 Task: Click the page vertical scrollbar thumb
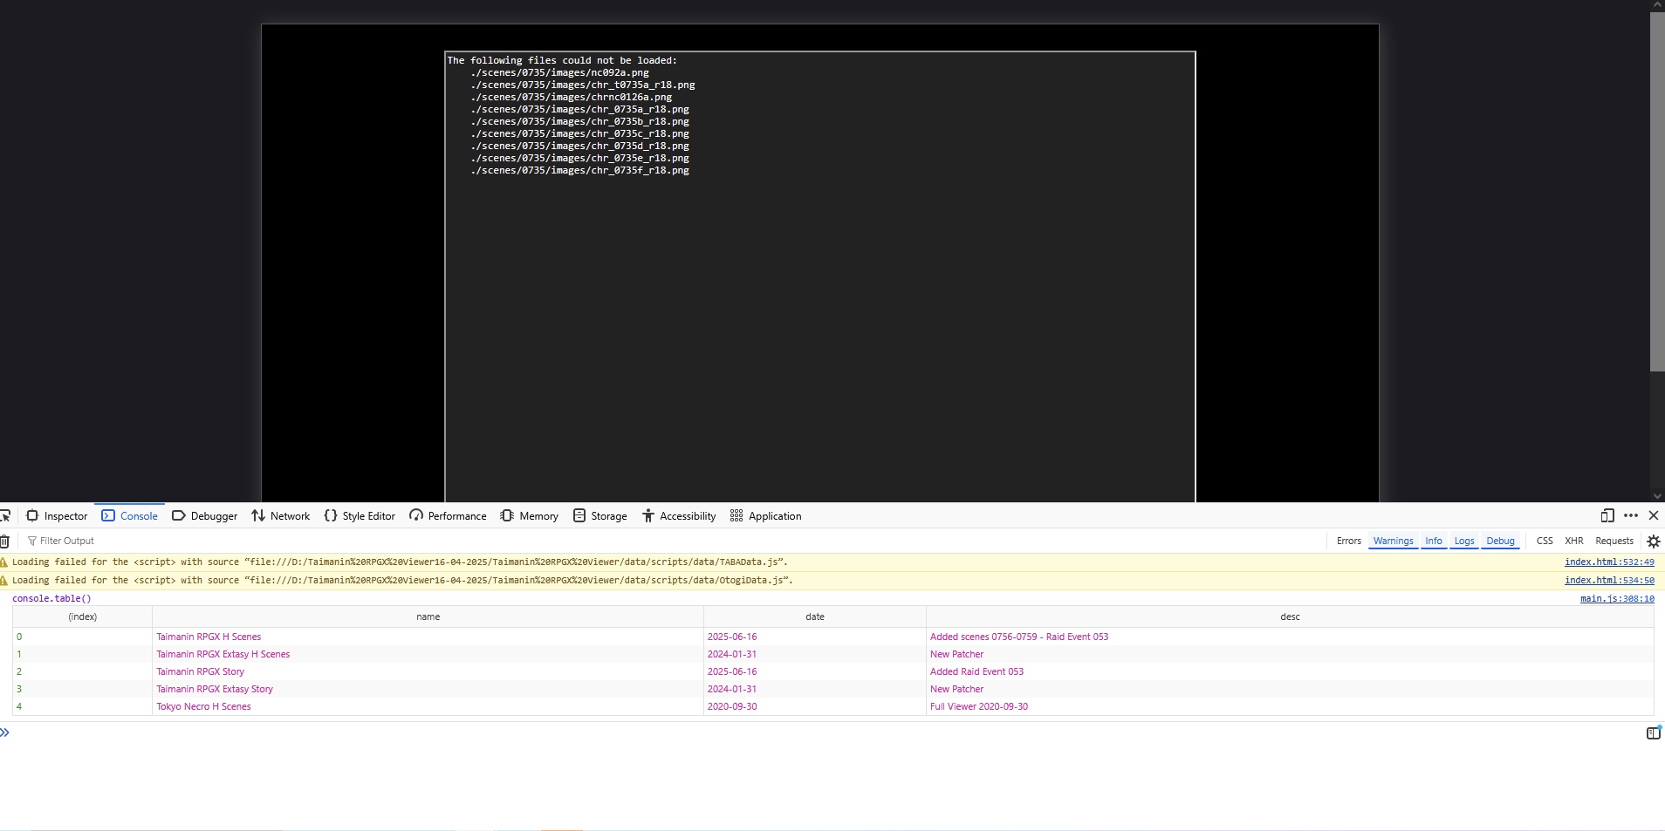[x=1657, y=191]
